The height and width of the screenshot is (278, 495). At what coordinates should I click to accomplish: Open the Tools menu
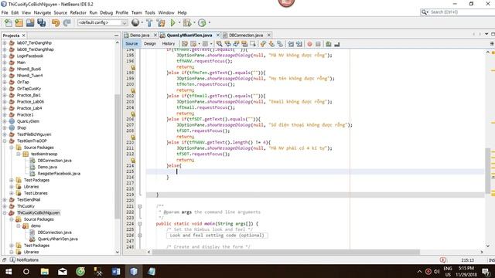150,12
